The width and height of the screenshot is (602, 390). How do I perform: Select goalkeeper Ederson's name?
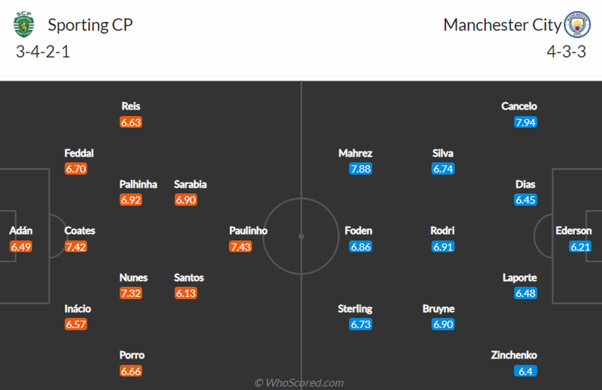tap(574, 231)
